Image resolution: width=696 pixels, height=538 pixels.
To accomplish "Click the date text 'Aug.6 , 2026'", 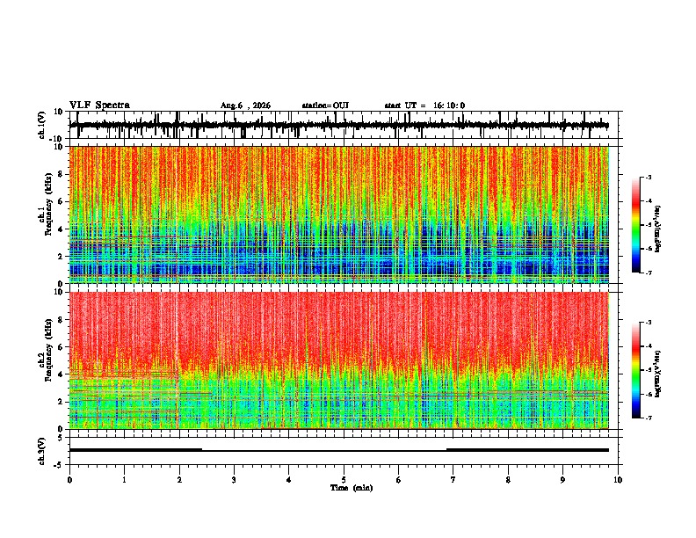I will pyautogui.click(x=245, y=105).
